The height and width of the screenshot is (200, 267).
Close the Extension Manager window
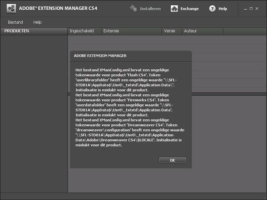pos(257,9)
